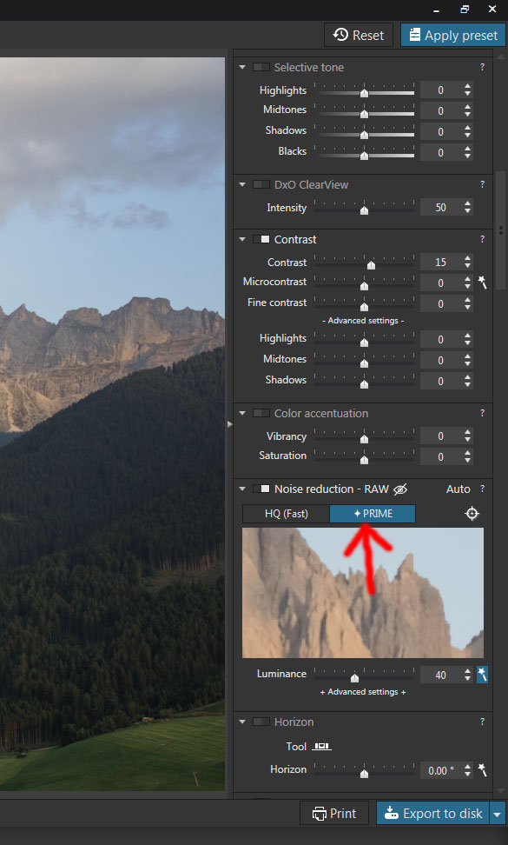Collapse the DxO ClearView section
The width and height of the screenshot is (508, 845).
pos(242,184)
